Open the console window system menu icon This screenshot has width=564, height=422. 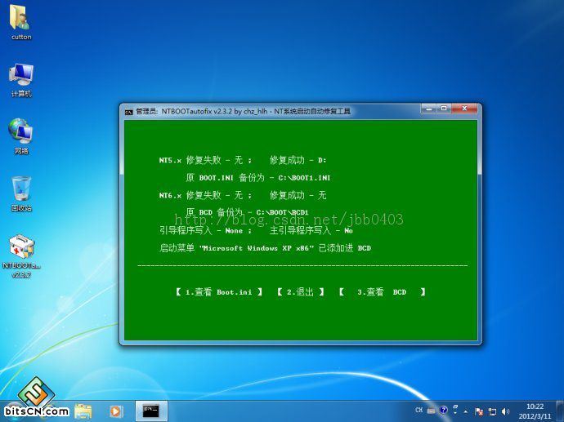(129, 112)
